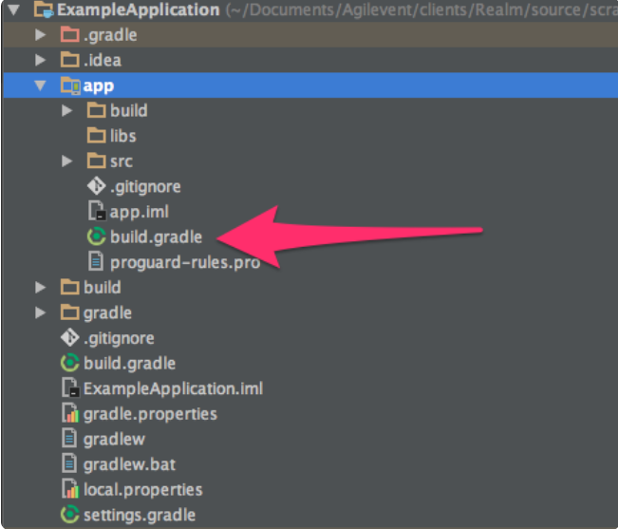Expand the .idea folder arrow
618x529 pixels.
[40, 61]
